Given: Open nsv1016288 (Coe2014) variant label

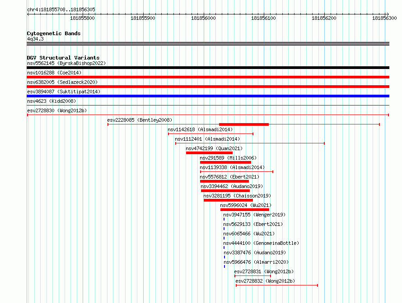Looking at the screenshot, I should (54, 73).
